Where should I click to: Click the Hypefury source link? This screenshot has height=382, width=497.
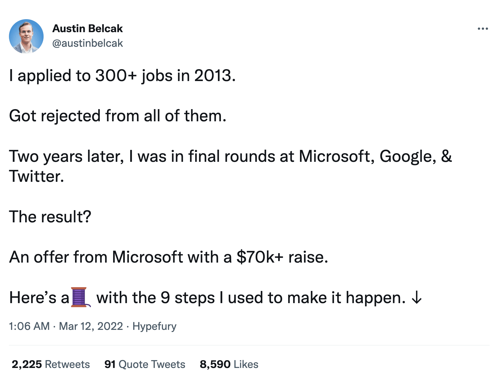coord(154,326)
